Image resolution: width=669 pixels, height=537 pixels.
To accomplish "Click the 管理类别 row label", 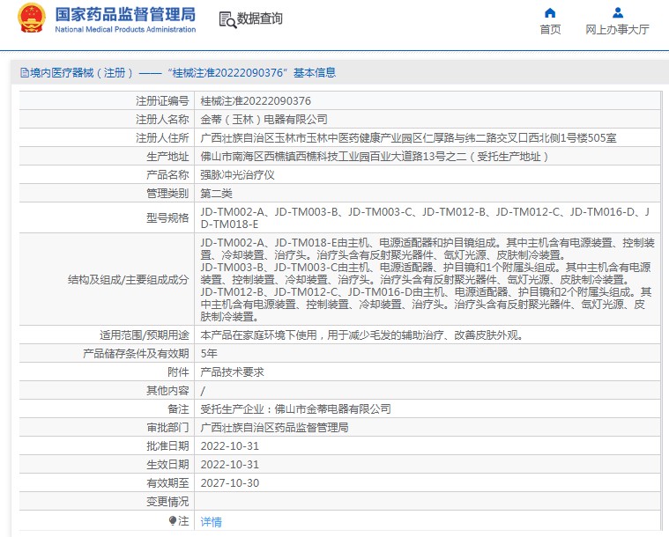I will point(167,194).
